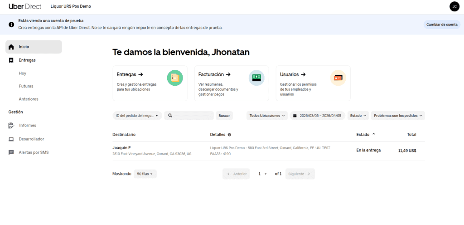
Task: Click the arrow next to Entregas card title
Action: point(141,74)
